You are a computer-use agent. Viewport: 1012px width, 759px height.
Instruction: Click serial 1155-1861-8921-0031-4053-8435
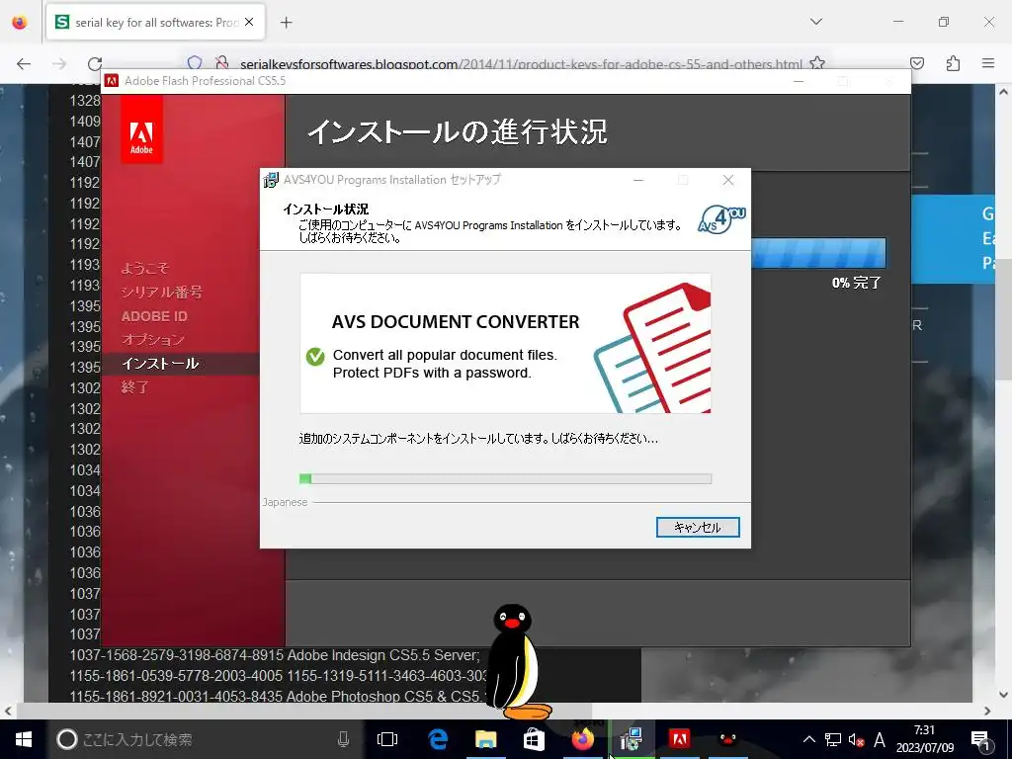(x=176, y=697)
